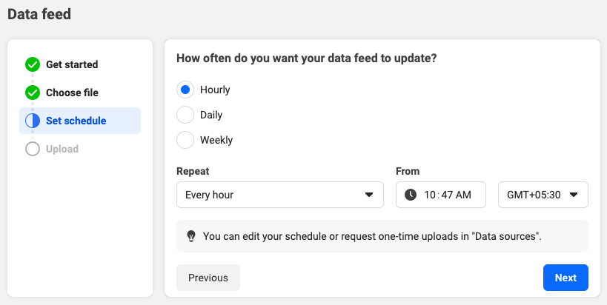The image size is (607, 305).
Task: Click the arrow icon in Every hour dropdown
Action: [x=369, y=195]
